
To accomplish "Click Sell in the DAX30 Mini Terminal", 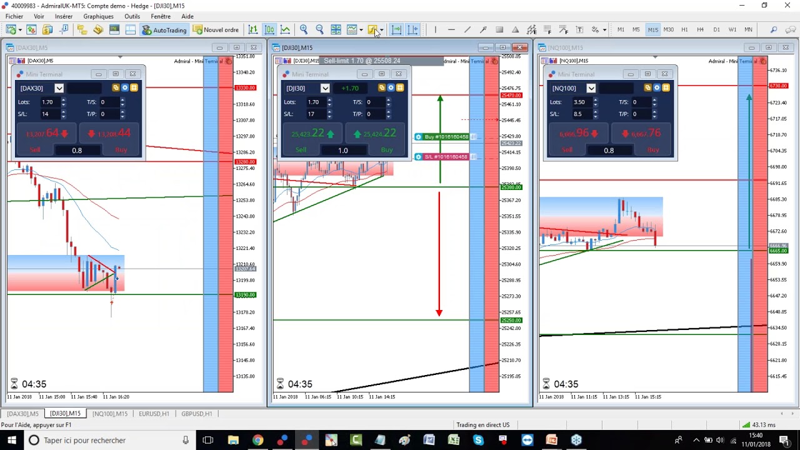I will point(35,150).
